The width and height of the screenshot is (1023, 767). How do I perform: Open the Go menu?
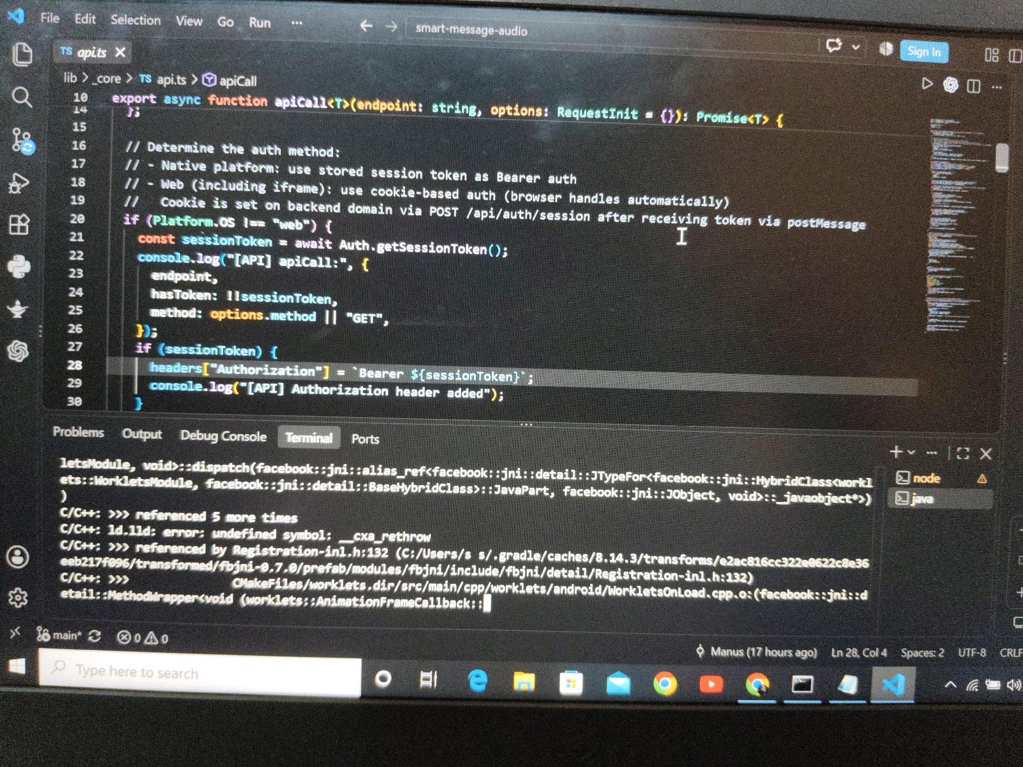point(226,22)
